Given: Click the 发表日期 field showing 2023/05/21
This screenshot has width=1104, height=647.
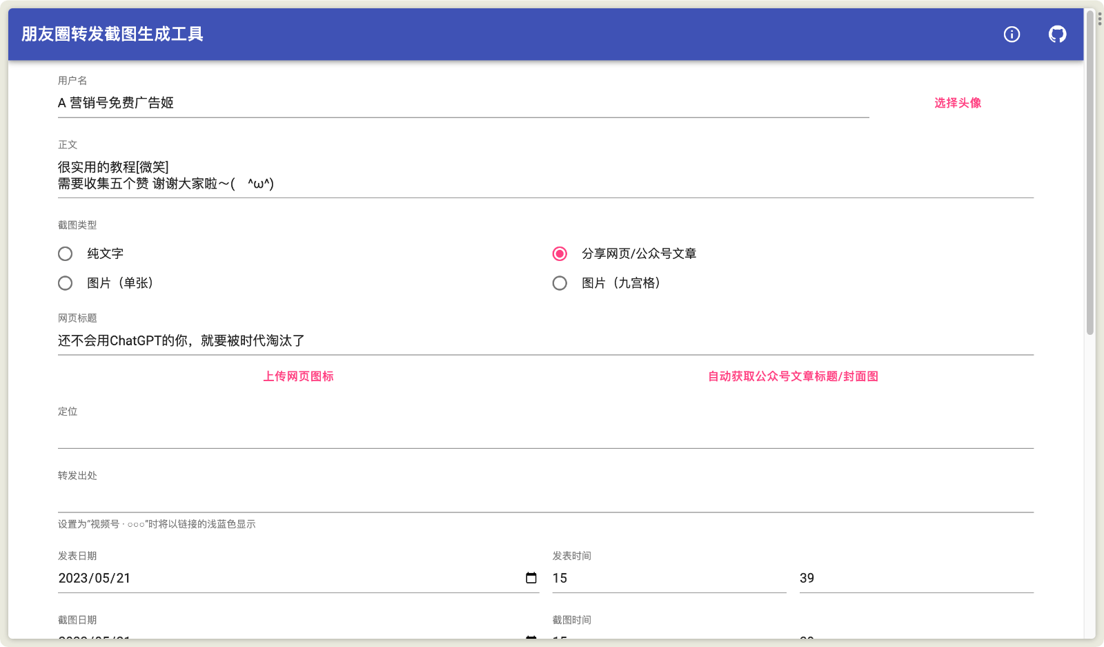Looking at the screenshot, I should [276, 578].
